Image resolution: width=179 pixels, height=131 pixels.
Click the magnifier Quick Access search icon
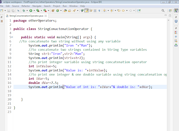[x=163, y=11]
